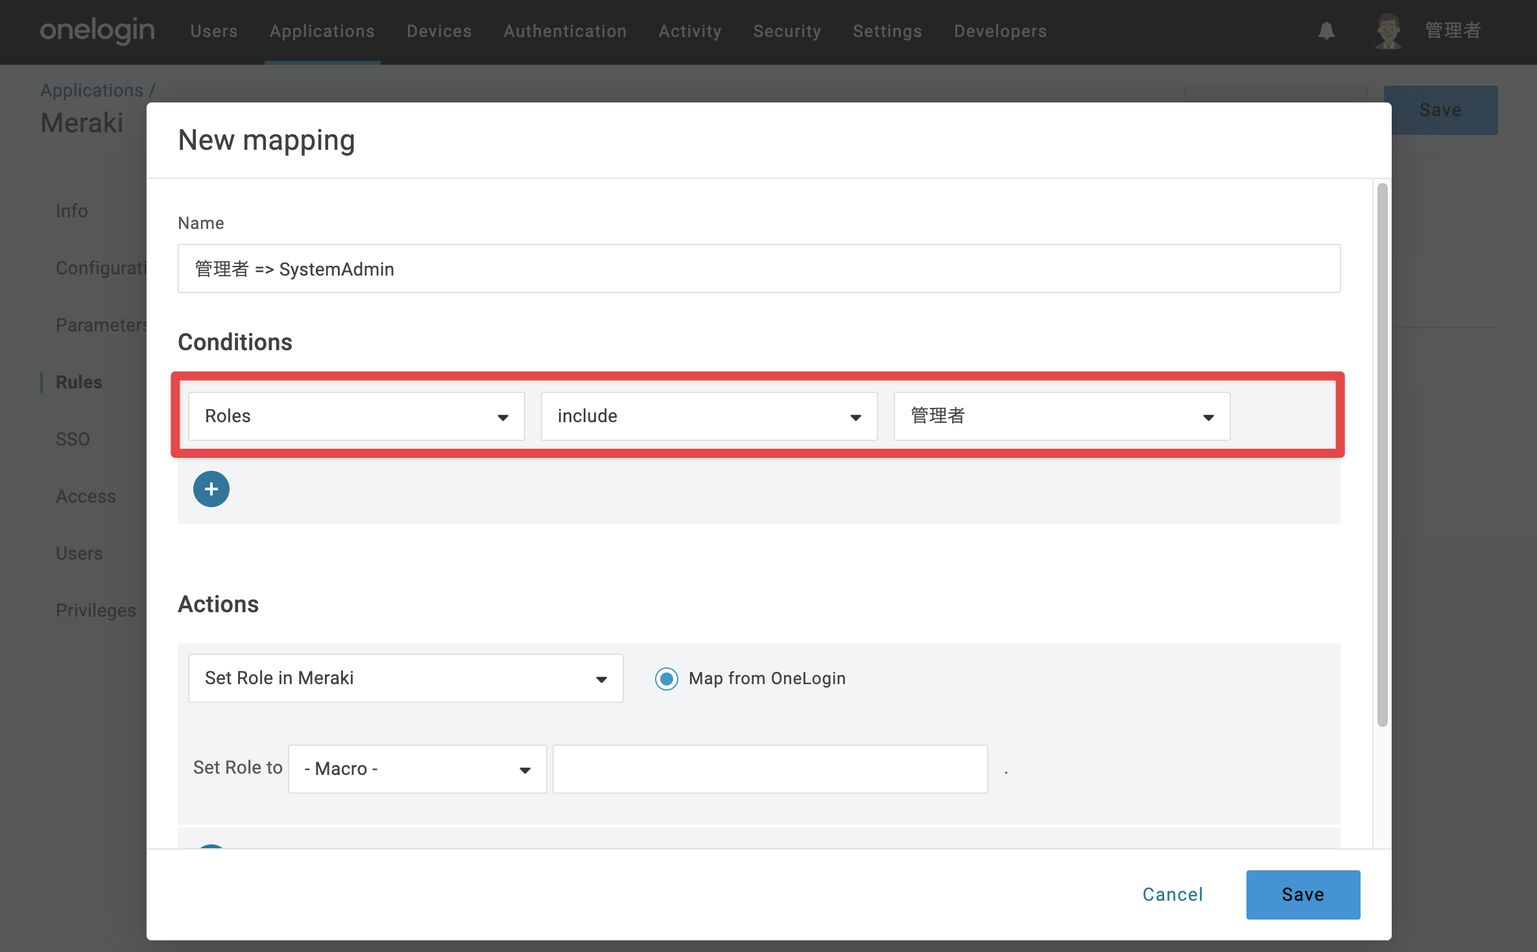This screenshot has height=952, width=1537.
Task: Click the mapping Name input field
Action: pos(759,268)
